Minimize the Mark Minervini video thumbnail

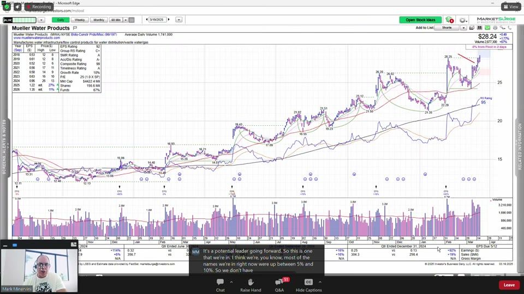(x=5, y=246)
